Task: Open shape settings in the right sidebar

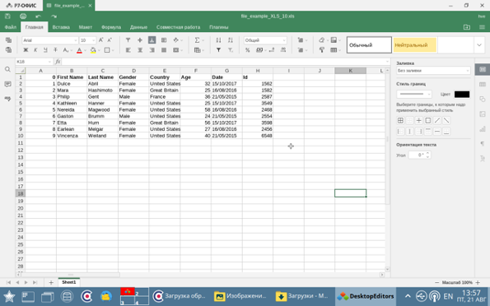Action: click(483, 99)
